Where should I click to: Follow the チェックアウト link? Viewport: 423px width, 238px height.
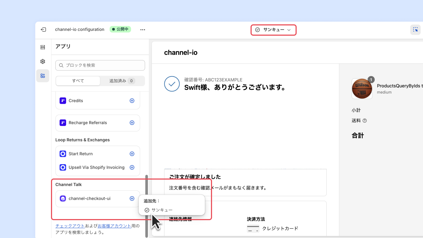pyautogui.click(x=70, y=226)
